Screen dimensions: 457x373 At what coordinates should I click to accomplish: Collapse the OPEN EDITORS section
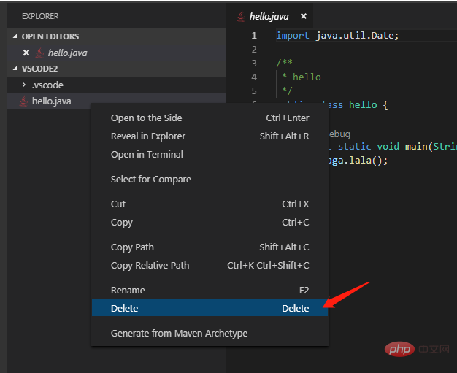[15, 36]
